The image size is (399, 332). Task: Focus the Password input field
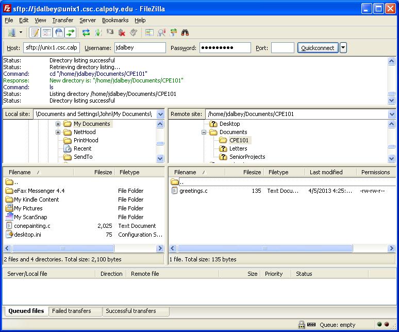pos(225,48)
